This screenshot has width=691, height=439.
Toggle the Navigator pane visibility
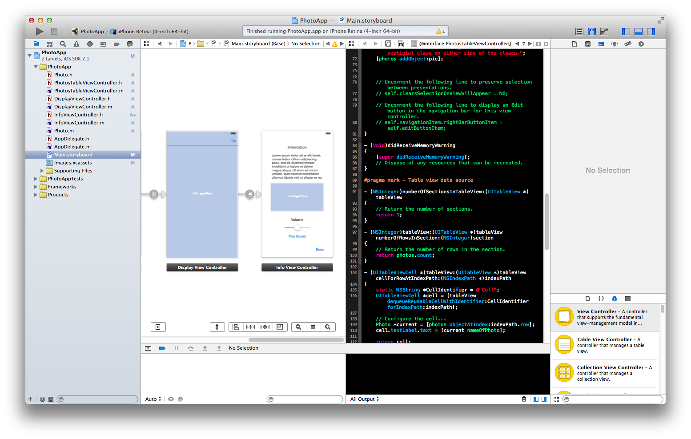626,32
